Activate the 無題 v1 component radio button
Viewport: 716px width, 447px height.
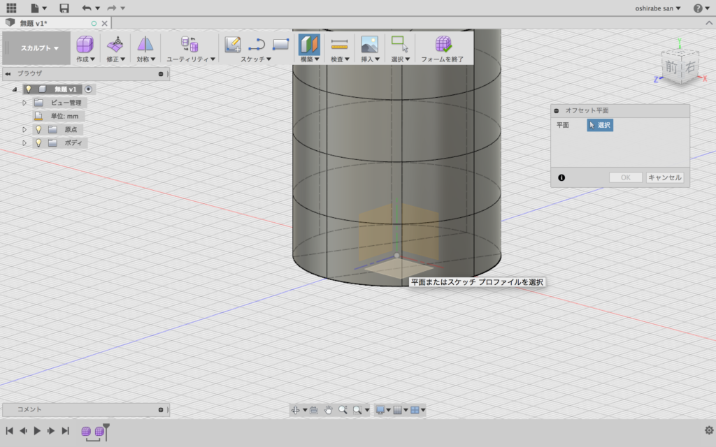pos(88,89)
